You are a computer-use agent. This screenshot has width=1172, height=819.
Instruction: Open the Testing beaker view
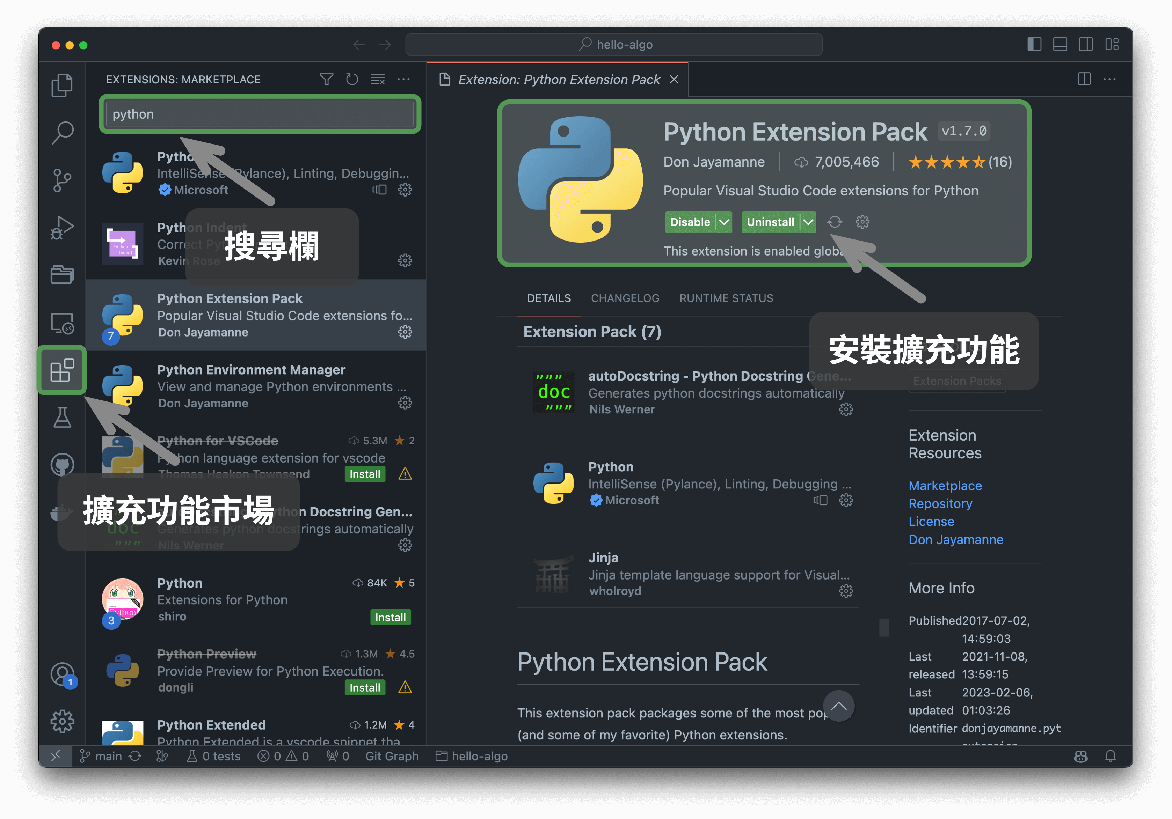[x=62, y=418]
